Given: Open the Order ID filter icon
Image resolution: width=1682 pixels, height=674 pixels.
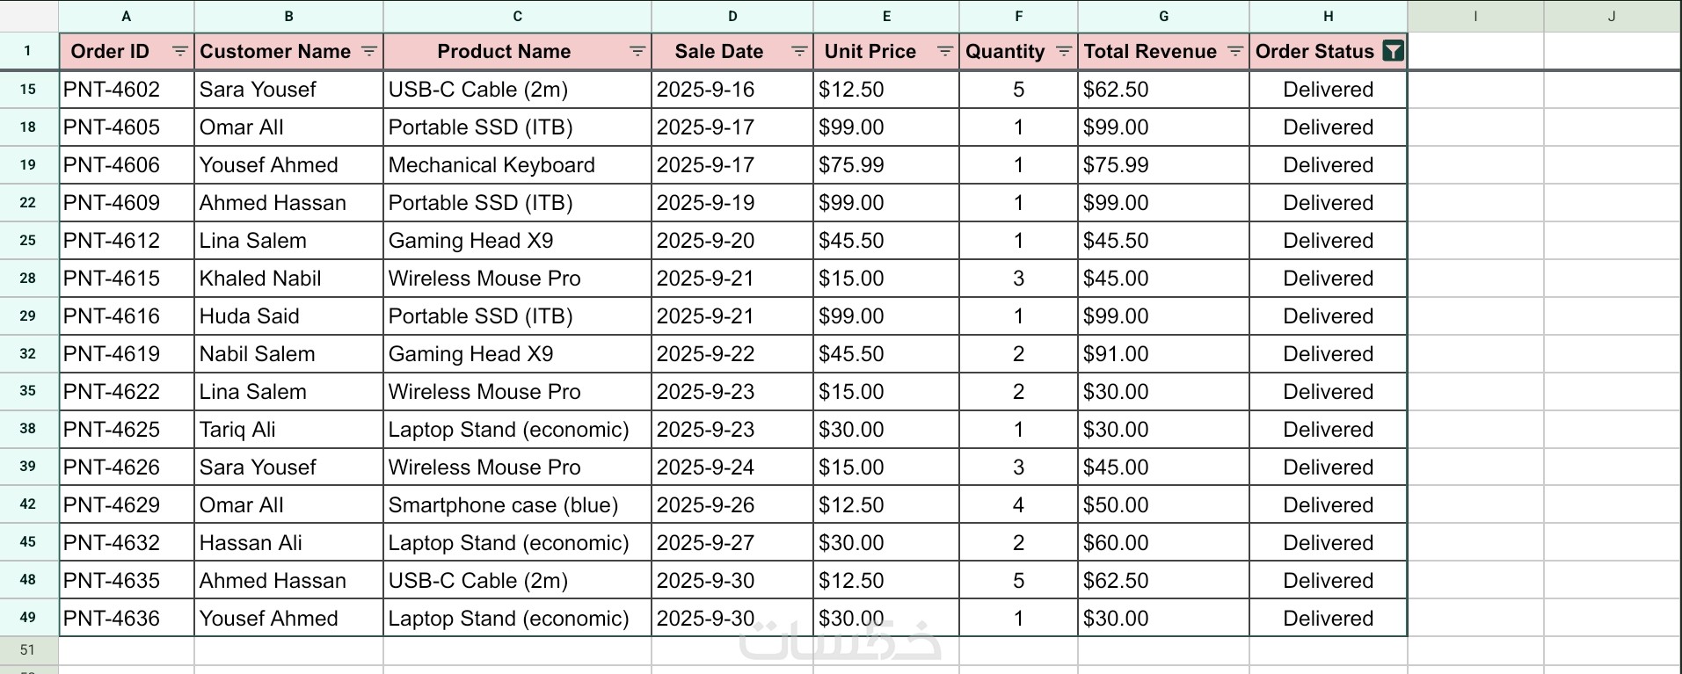Looking at the screenshot, I should (x=179, y=52).
